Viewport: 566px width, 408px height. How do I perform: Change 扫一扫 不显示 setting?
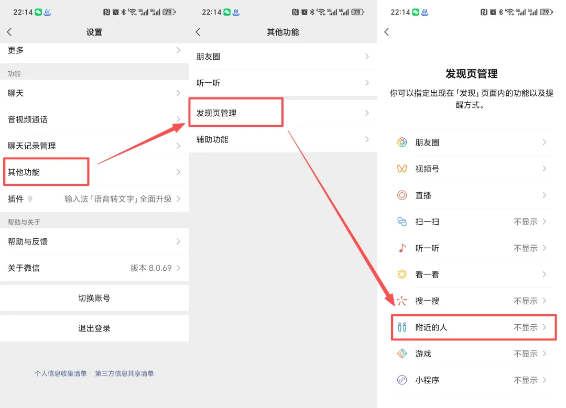[526, 222]
